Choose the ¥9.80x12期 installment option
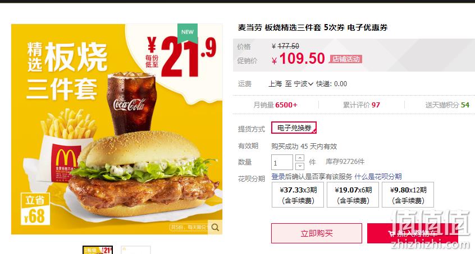 tap(408, 195)
